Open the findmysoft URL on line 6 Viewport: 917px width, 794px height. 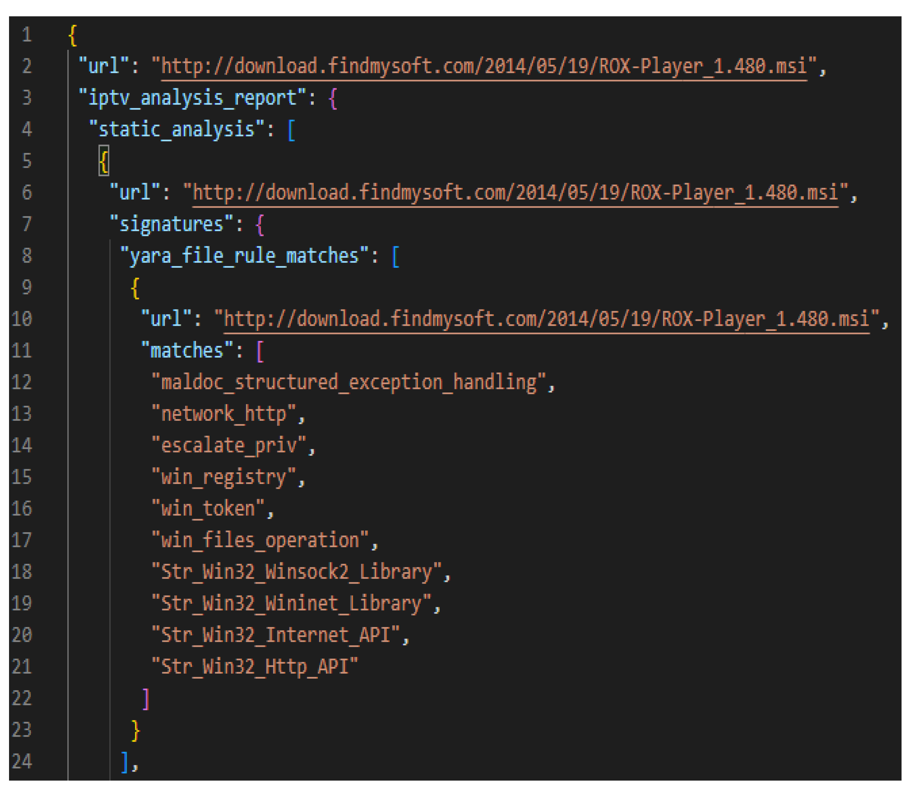coord(515,192)
